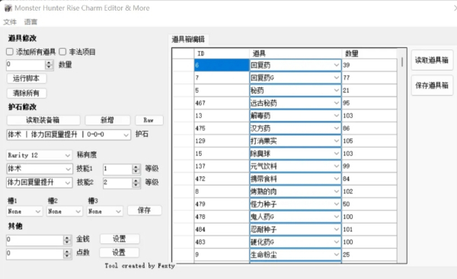
Task: Click the quantity cell 39 for 回复药
Action: click(x=369, y=65)
